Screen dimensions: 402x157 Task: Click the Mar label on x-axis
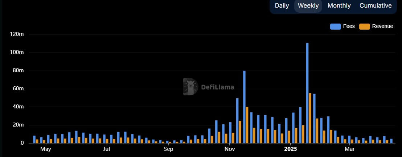(349, 149)
